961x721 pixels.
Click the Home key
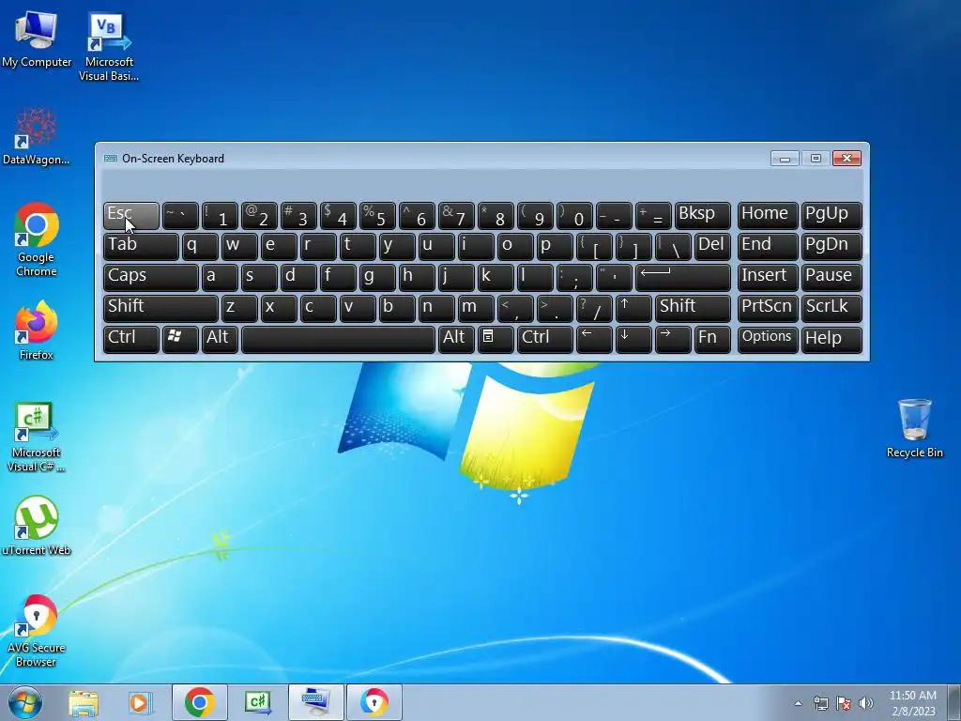click(768, 216)
